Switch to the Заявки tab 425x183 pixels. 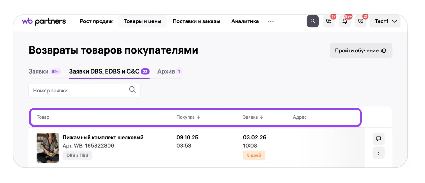(39, 71)
